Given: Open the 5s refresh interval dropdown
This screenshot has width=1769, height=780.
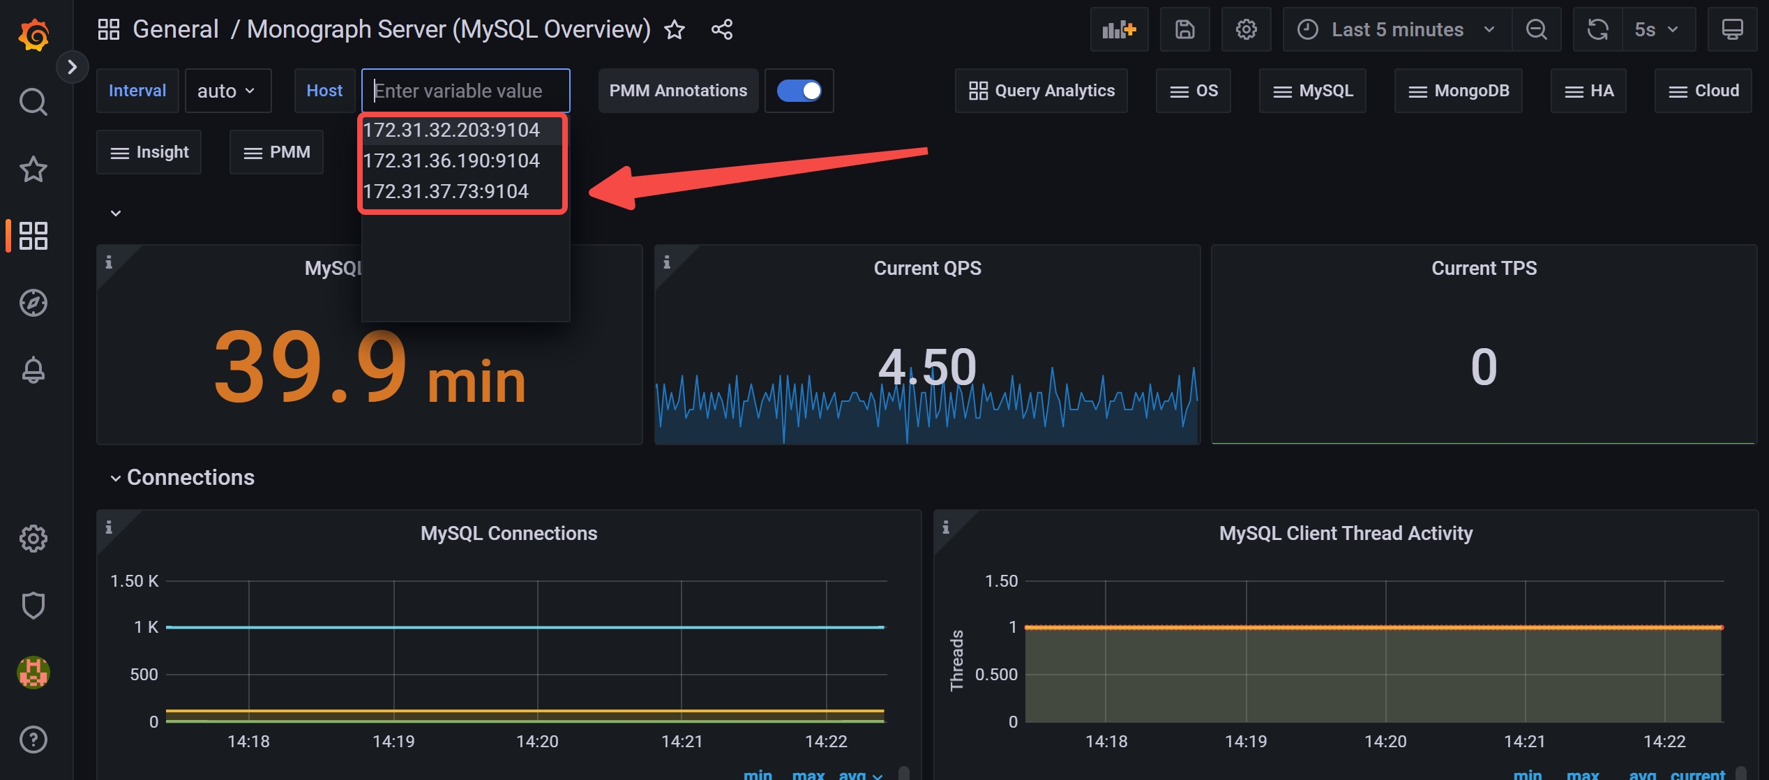Looking at the screenshot, I should (x=1658, y=29).
